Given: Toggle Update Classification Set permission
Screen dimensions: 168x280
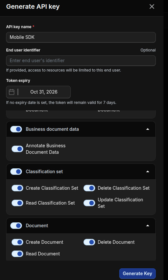Looking at the screenshot, I should tap(89, 203).
